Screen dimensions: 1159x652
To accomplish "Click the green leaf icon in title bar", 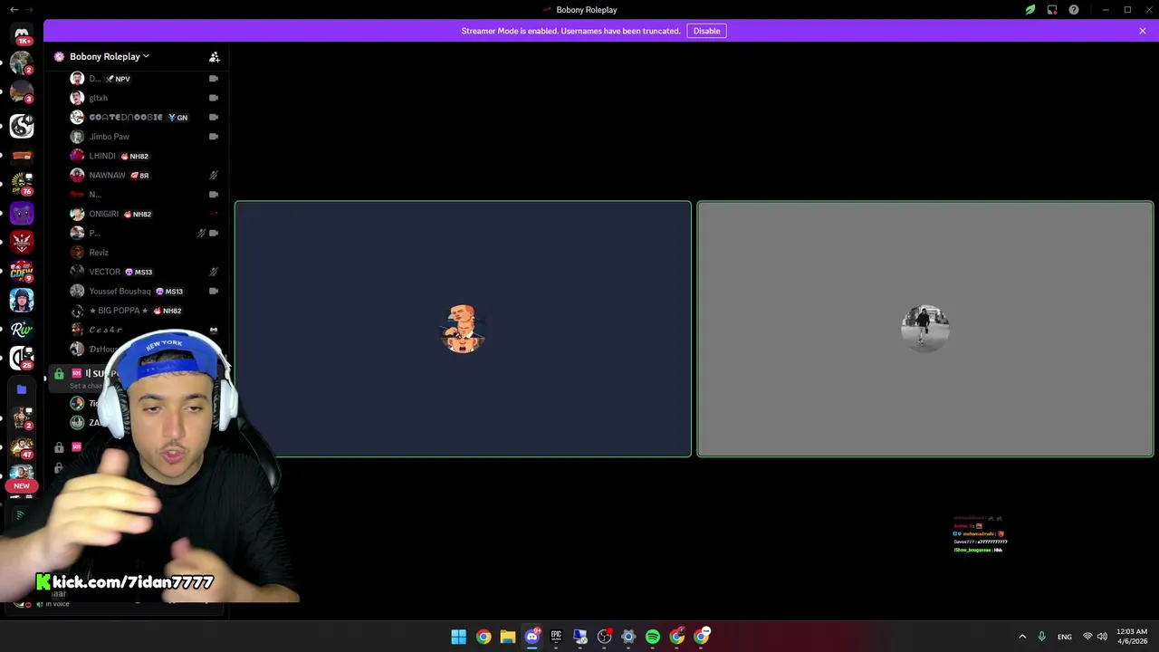I will [1030, 10].
